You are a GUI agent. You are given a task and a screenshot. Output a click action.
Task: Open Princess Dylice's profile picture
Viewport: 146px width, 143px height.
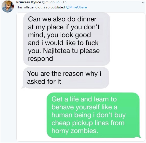point(8,6)
